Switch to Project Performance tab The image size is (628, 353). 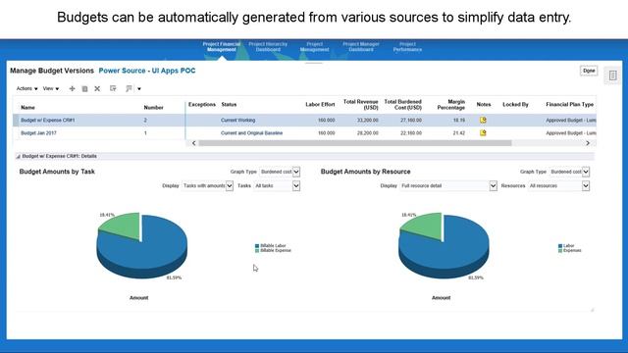pyautogui.click(x=407, y=47)
